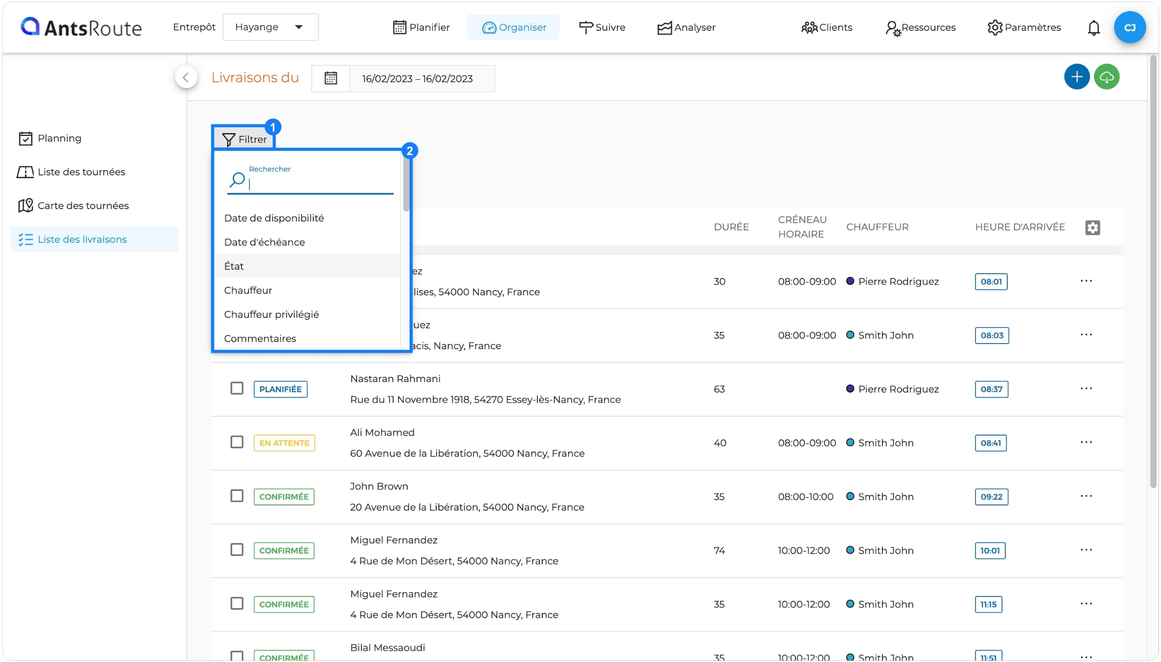This screenshot has width=1161, height=662.
Task: Open the table column settings gear
Action: (1093, 227)
